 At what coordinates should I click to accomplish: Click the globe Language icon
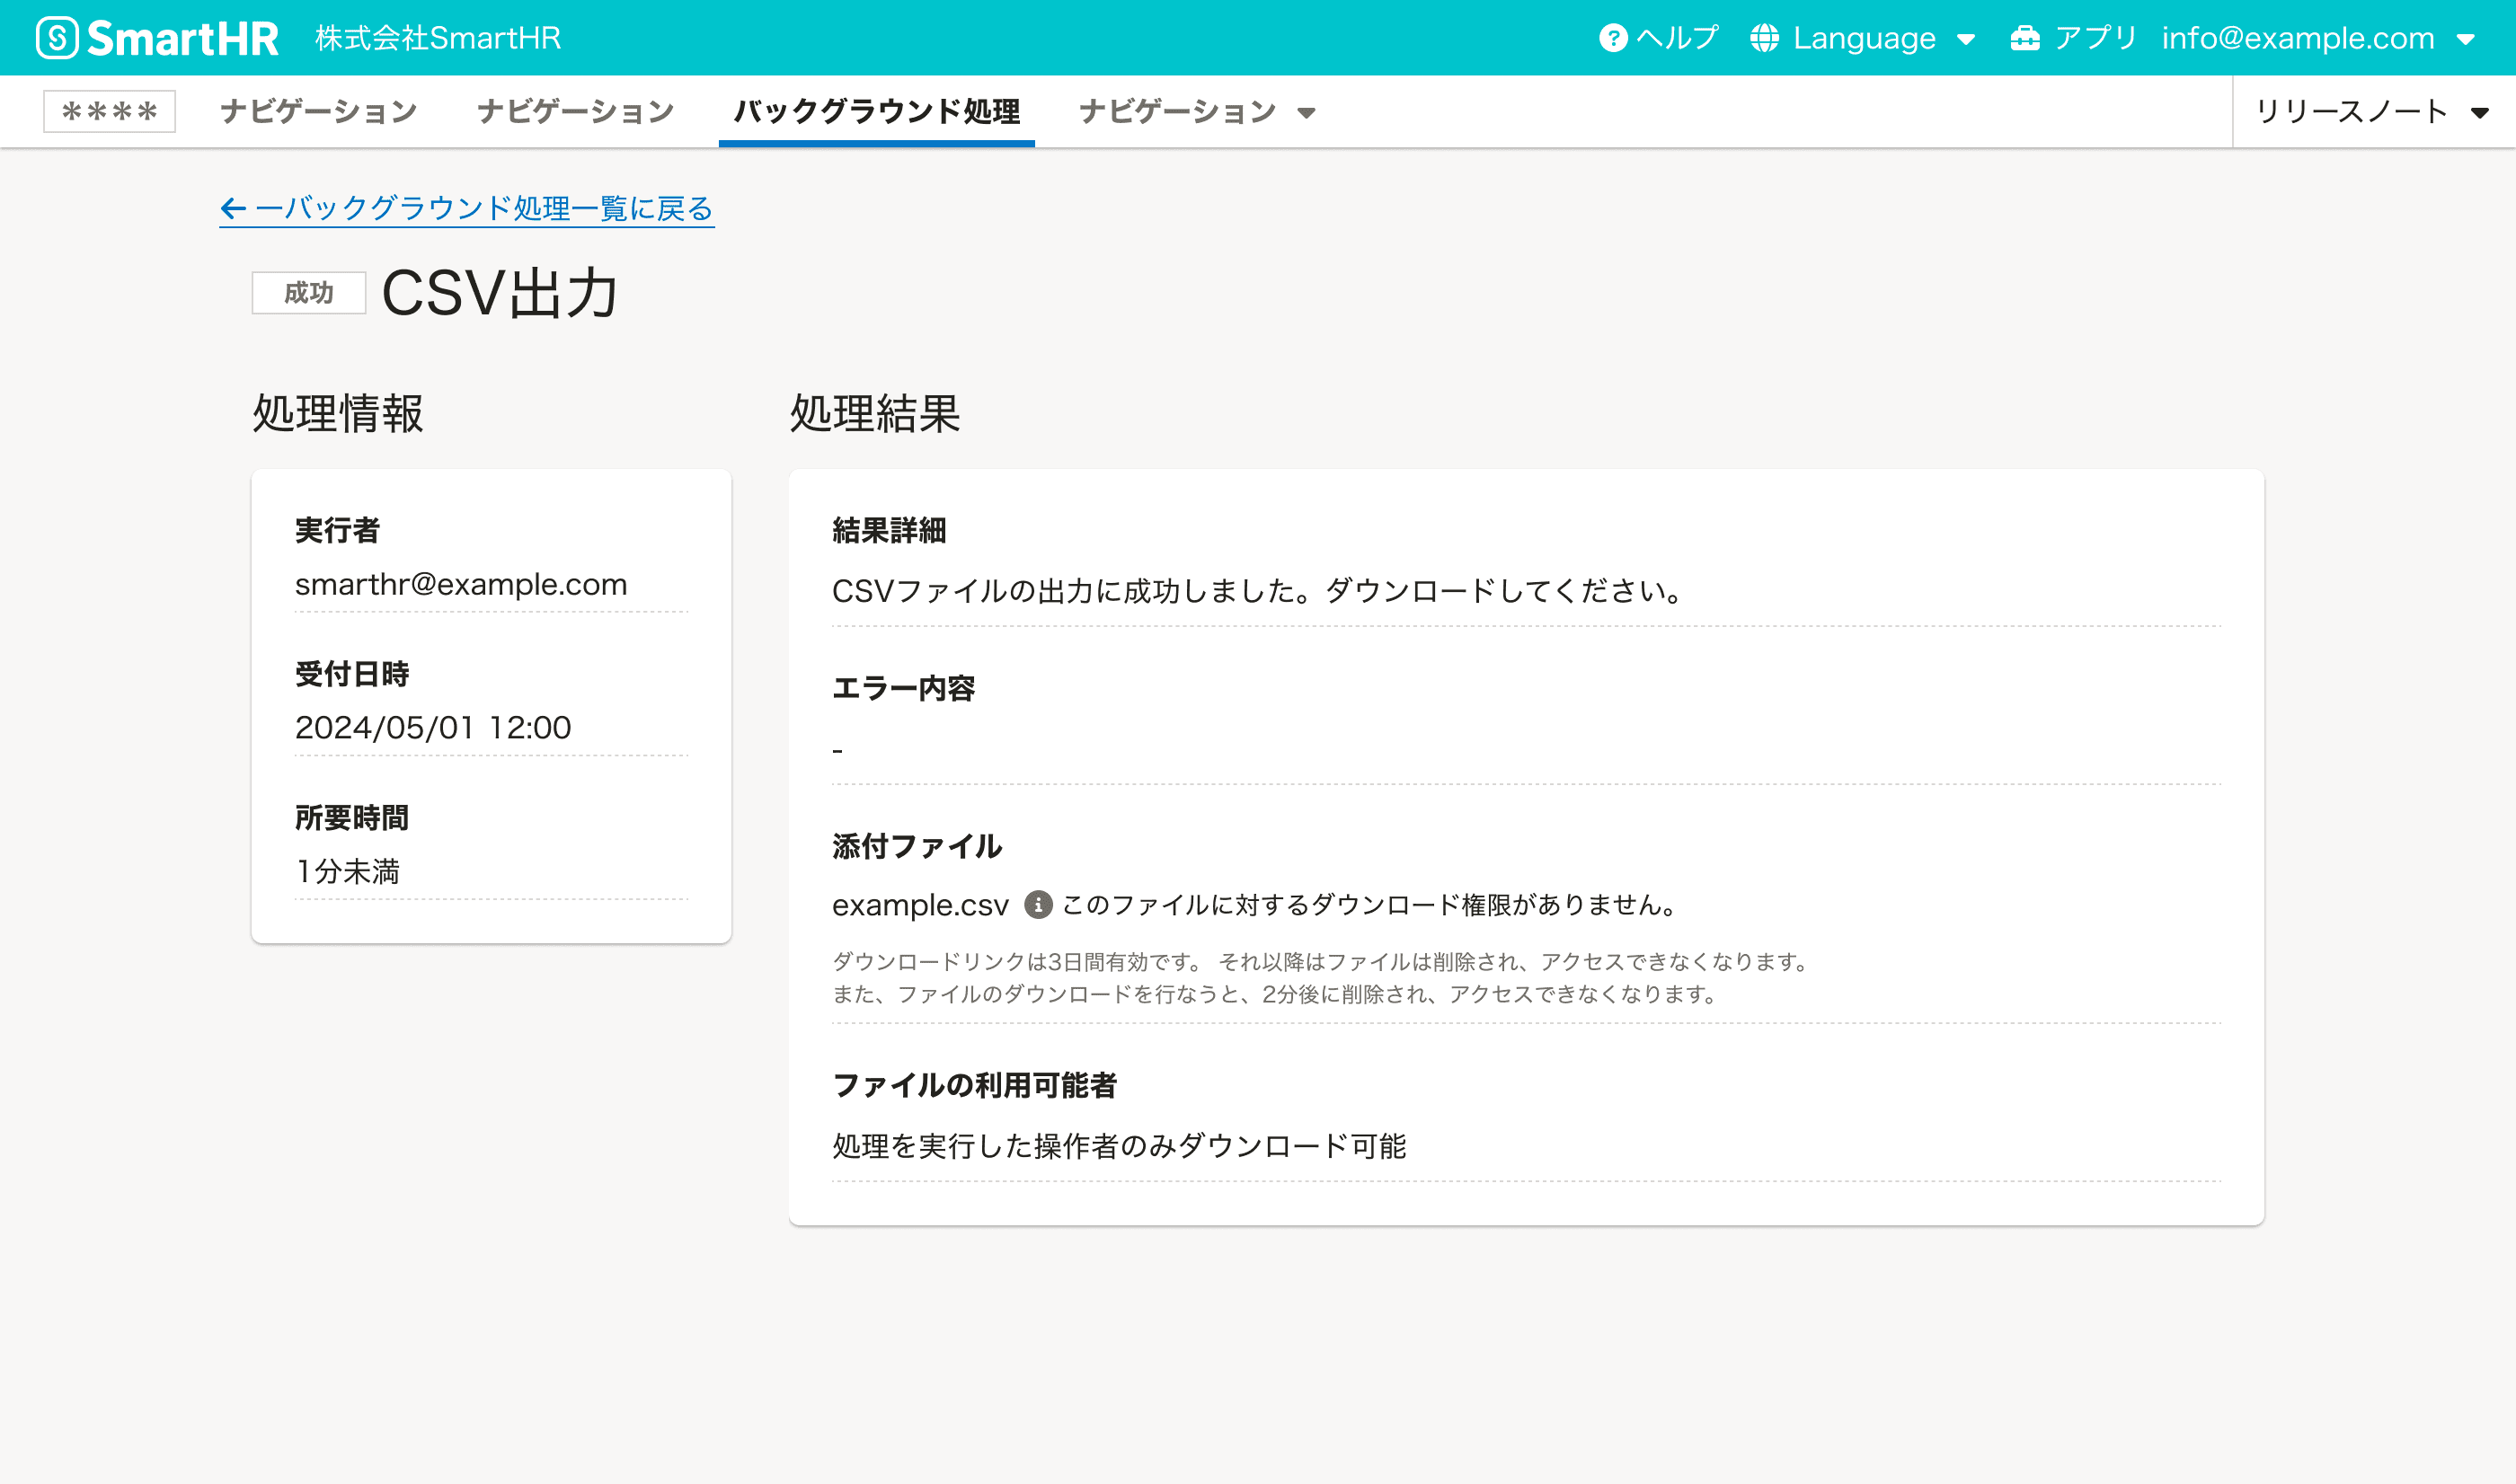[1764, 38]
